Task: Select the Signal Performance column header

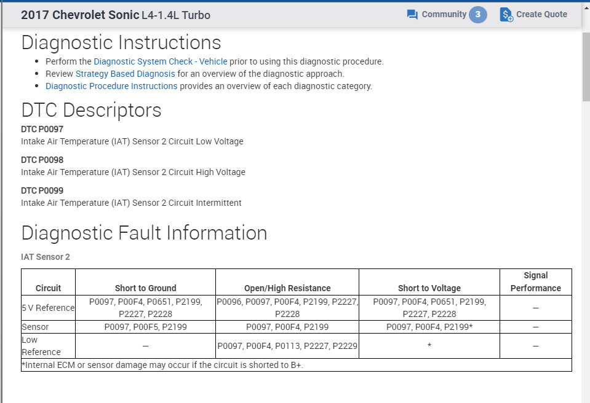Action: 535,281
